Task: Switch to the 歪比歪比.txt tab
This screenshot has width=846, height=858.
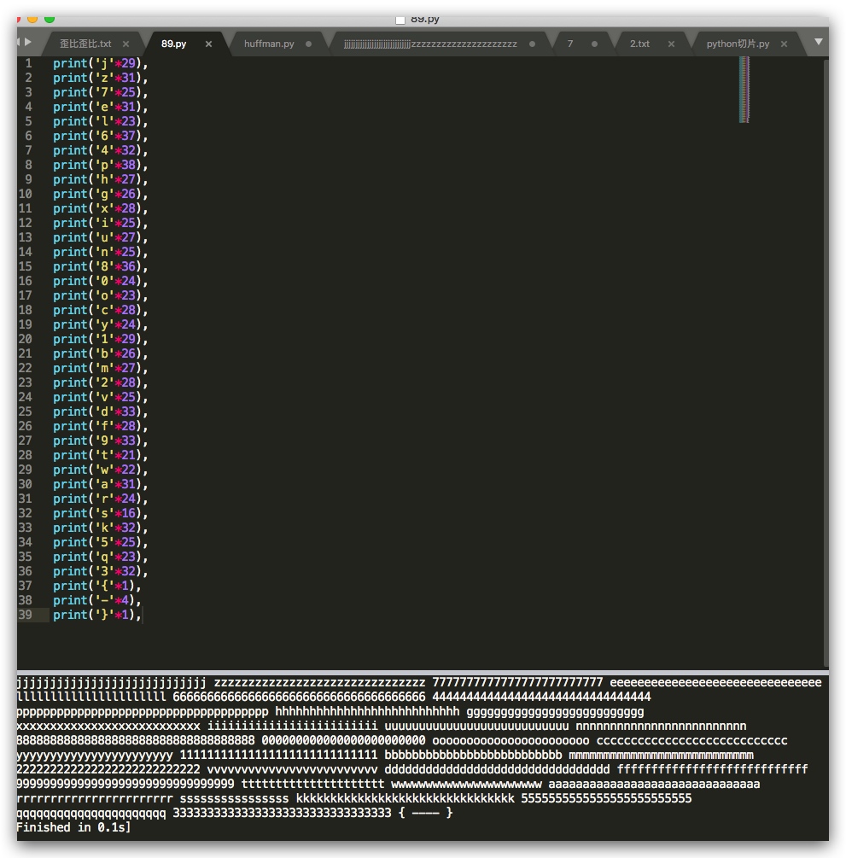Action: (x=85, y=44)
